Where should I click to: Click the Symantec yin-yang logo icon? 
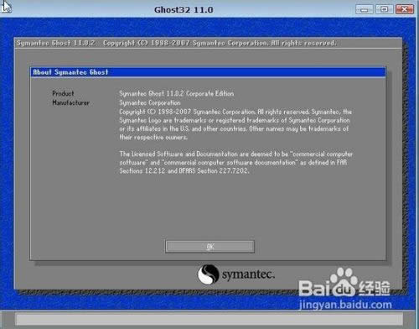point(208,274)
